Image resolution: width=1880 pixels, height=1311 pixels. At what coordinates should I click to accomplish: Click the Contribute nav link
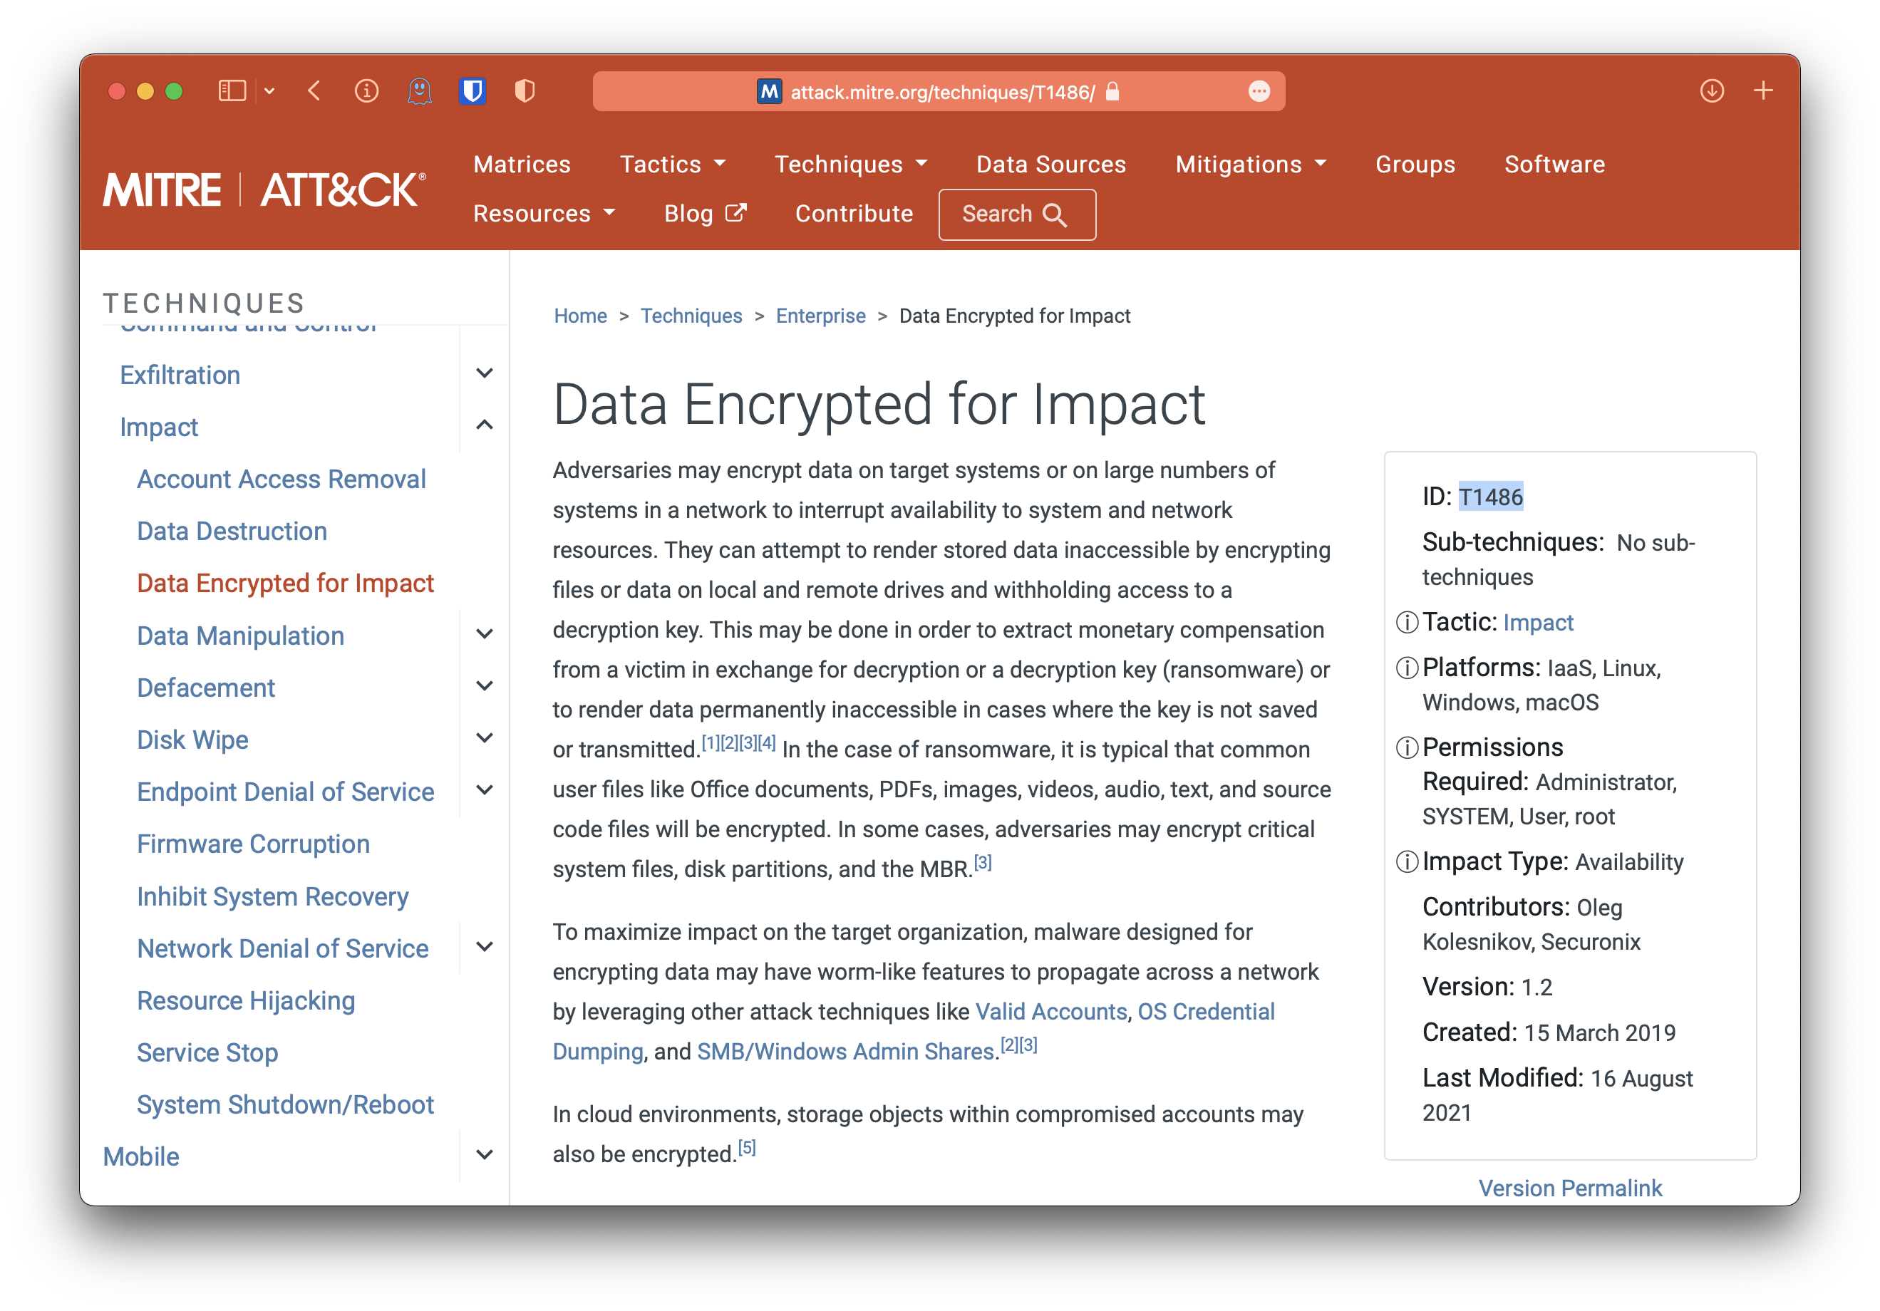(x=853, y=214)
